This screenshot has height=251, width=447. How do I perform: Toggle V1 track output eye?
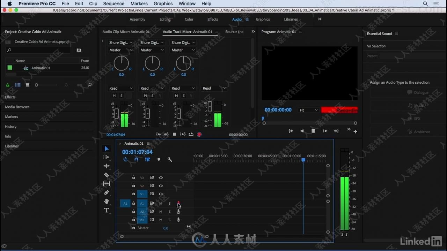[161, 194]
